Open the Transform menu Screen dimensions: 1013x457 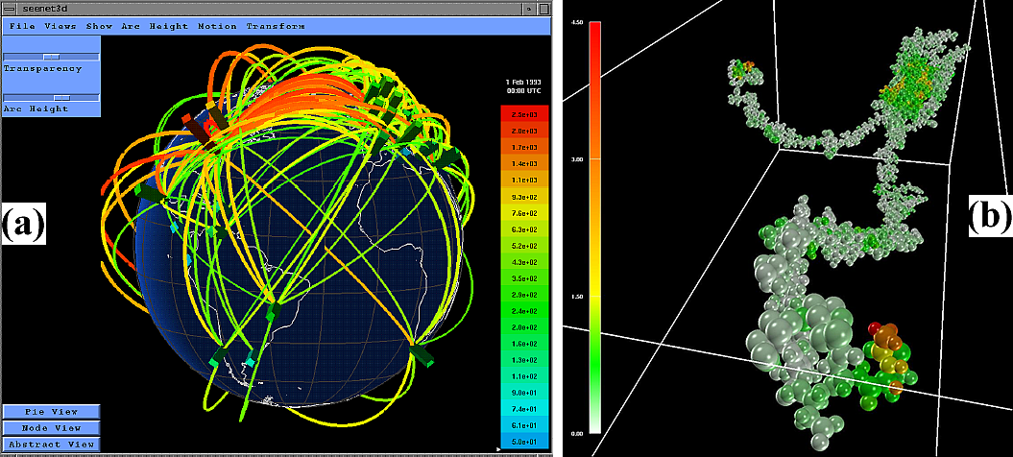pos(276,26)
